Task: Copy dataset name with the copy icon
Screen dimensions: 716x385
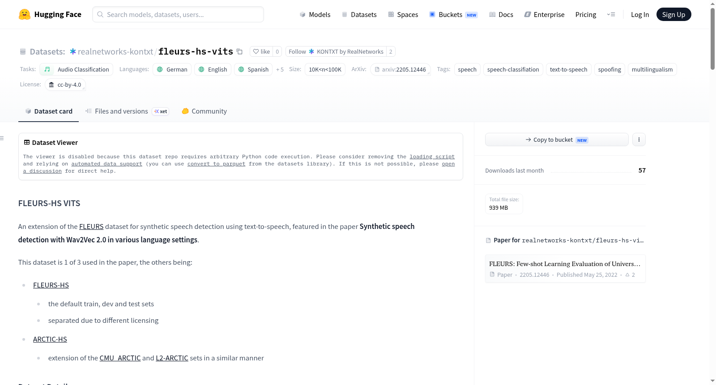Action: (239, 51)
